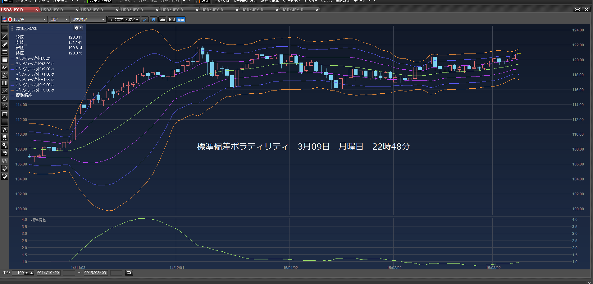Select the hand pan tool
This screenshot has height=284, width=593.
pyautogui.click(x=5, y=161)
